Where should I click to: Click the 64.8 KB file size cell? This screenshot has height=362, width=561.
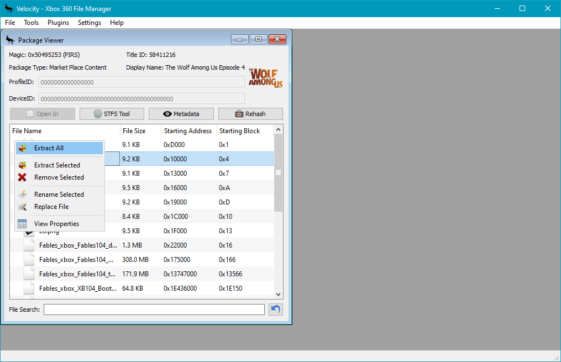133,288
